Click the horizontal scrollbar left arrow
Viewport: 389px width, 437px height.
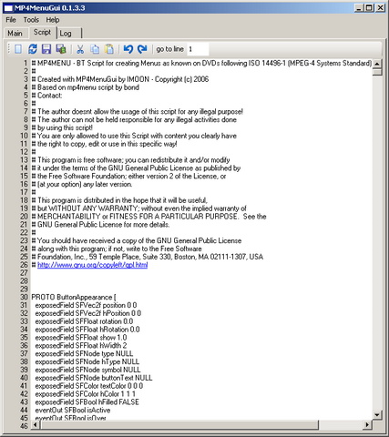coord(36,425)
